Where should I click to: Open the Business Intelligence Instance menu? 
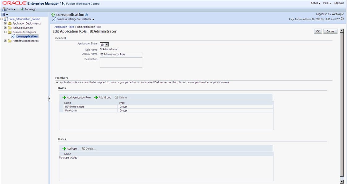click(75, 19)
